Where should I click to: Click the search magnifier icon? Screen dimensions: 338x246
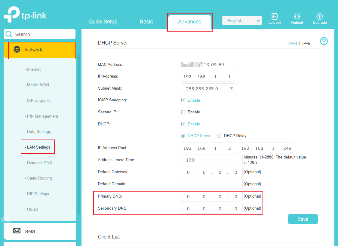click(x=9, y=34)
